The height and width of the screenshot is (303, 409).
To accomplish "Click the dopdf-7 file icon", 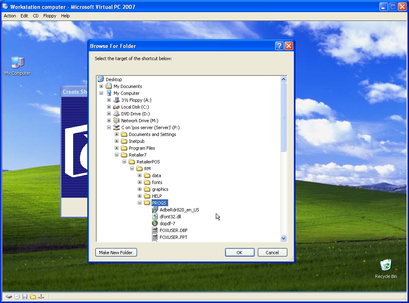I will pos(155,224).
